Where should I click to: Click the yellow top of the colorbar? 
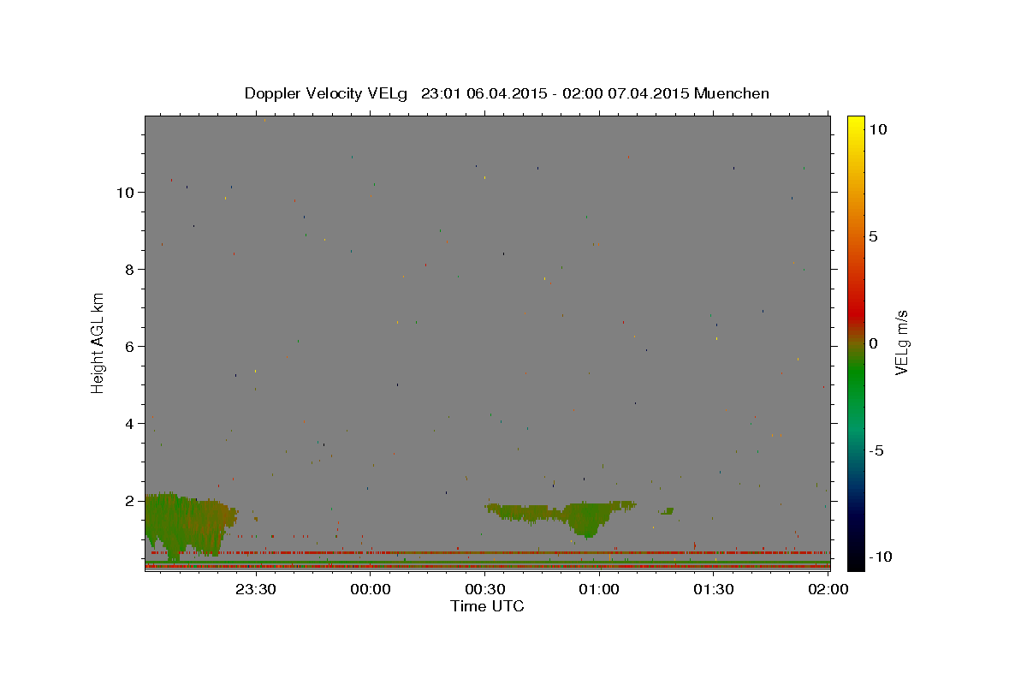click(856, 124)
